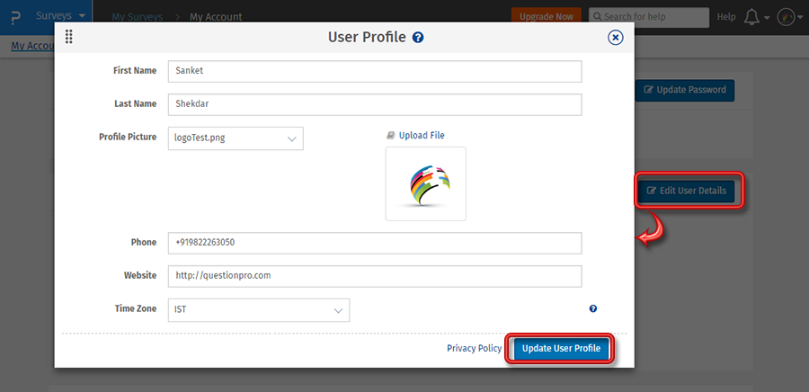Click the First Name input field
809x392 pixels.
pos(374,71)
